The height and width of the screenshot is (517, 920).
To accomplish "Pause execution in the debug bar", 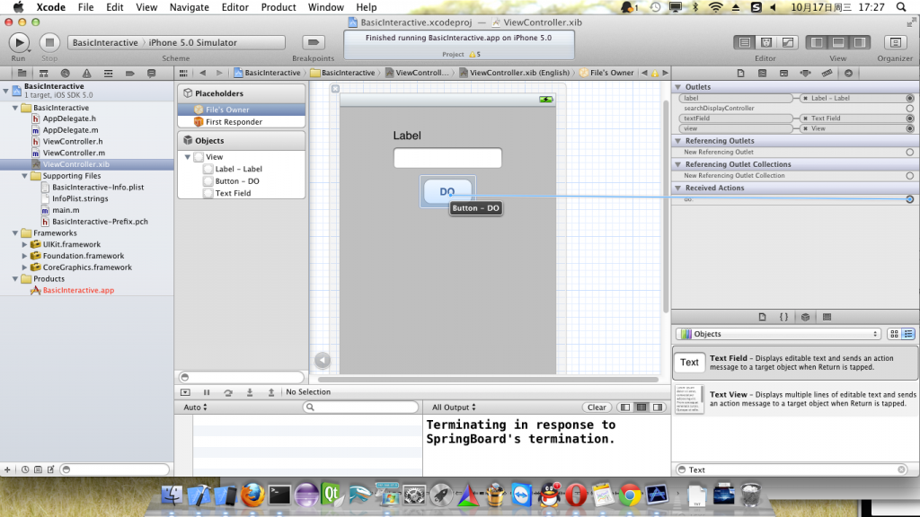I will pyautogui.click(x=207, y=392).
